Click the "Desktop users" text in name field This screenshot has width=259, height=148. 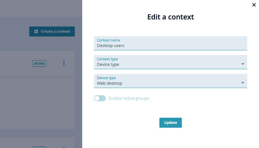(110, 46)
